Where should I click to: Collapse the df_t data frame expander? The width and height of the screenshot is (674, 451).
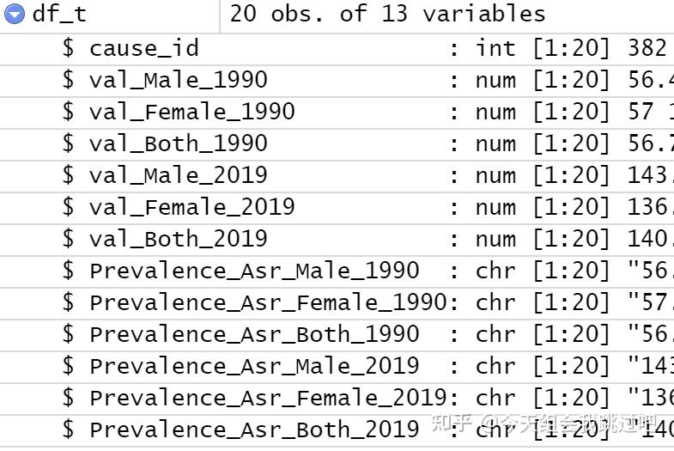pos(15,14)
